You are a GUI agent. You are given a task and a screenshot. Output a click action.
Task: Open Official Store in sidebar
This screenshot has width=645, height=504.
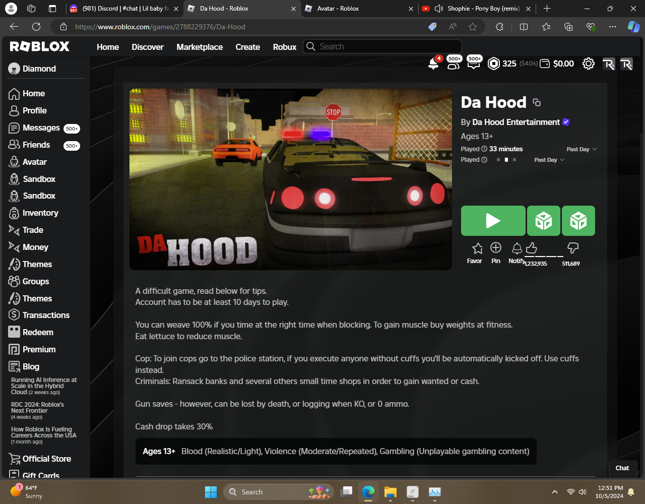click(40, 459)
